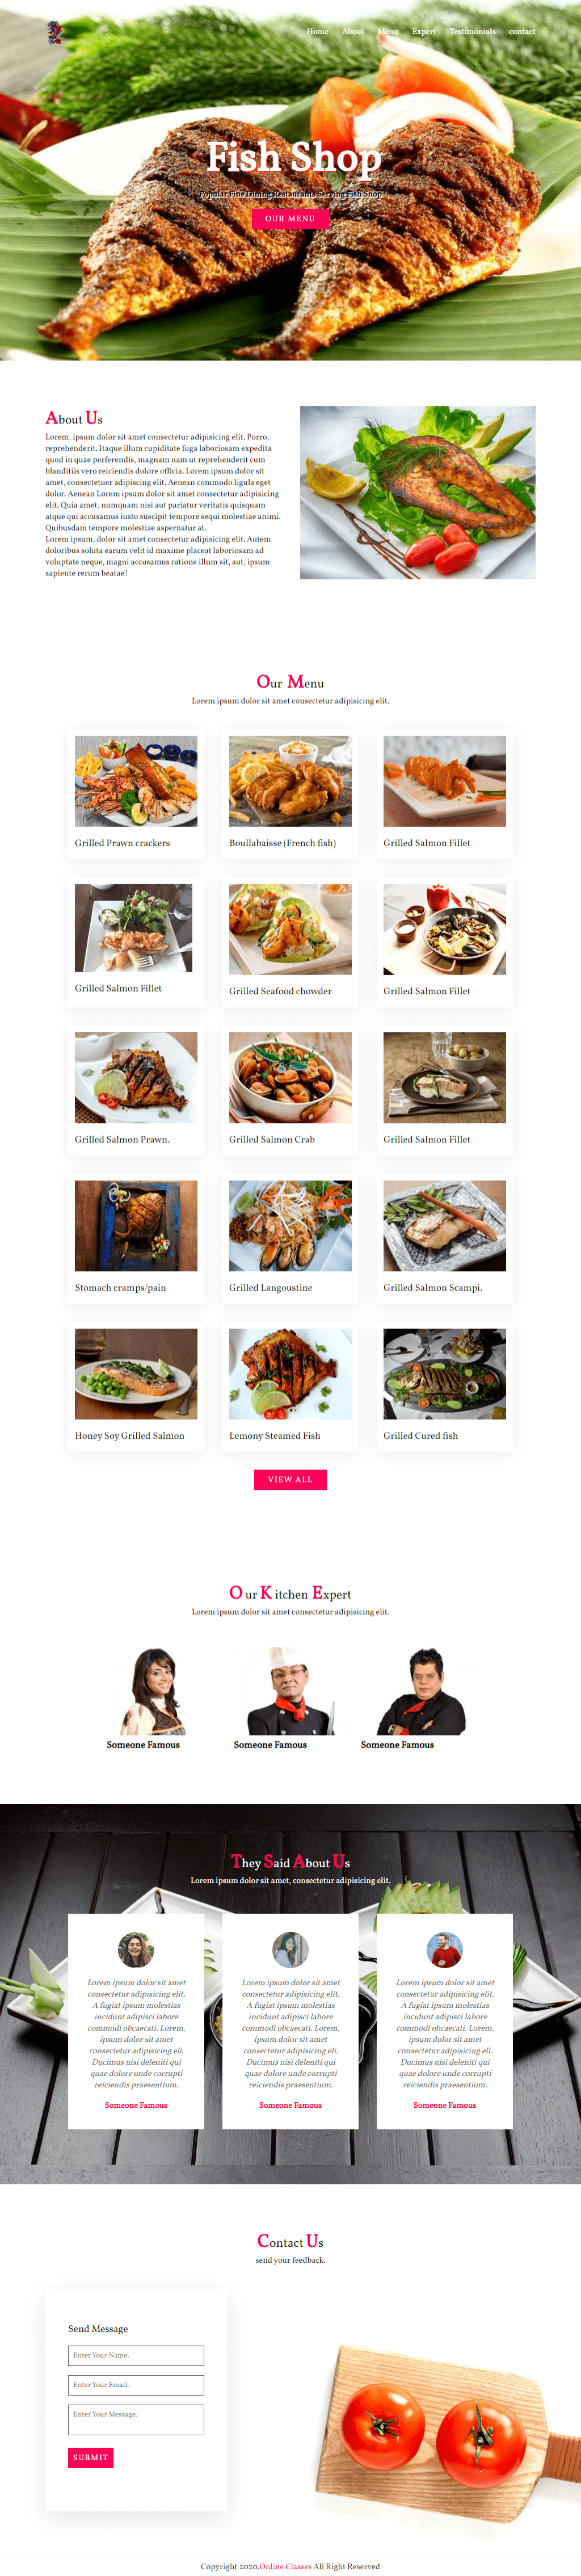
Task: Click the Grilled Langoustine dish photo
Action: point(290,1225)
